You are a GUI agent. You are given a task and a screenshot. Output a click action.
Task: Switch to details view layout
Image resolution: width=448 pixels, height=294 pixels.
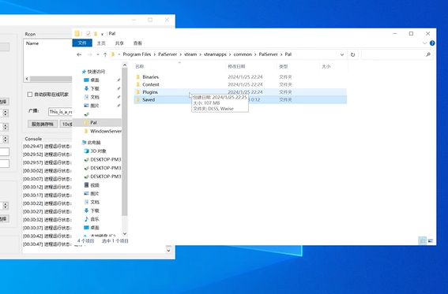pos(422,240)
